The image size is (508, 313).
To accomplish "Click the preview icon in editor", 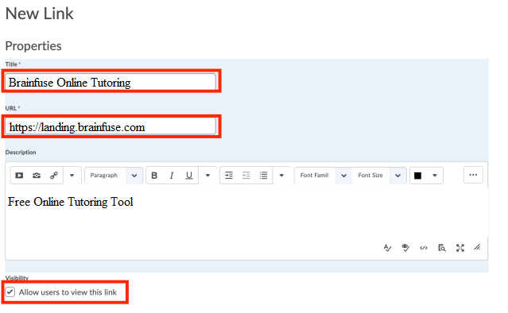I will click(441, 248).
